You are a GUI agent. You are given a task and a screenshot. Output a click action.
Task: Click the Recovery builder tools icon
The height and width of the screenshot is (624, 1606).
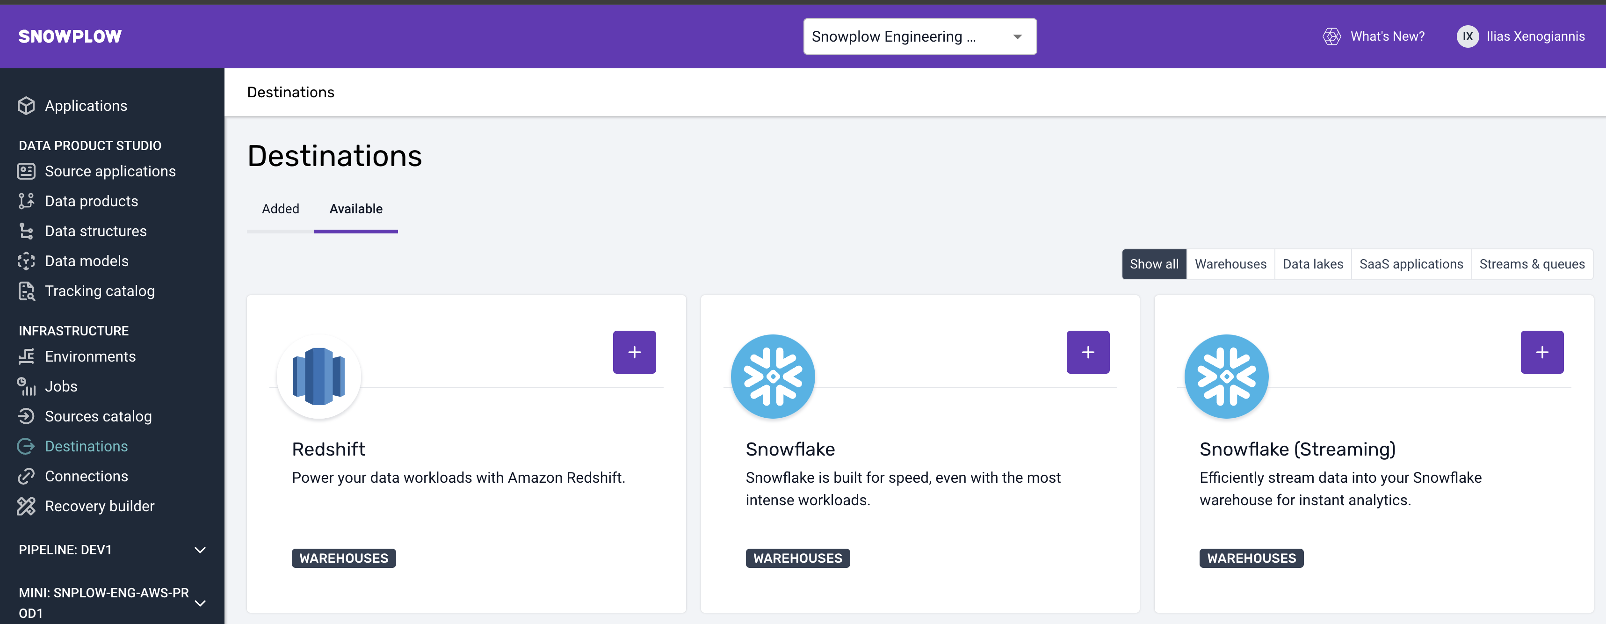point(26,506)
